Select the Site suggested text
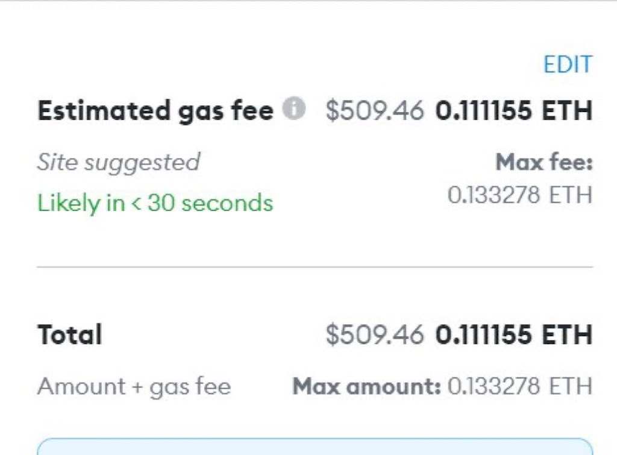617x455 pixels. (119, 163)
